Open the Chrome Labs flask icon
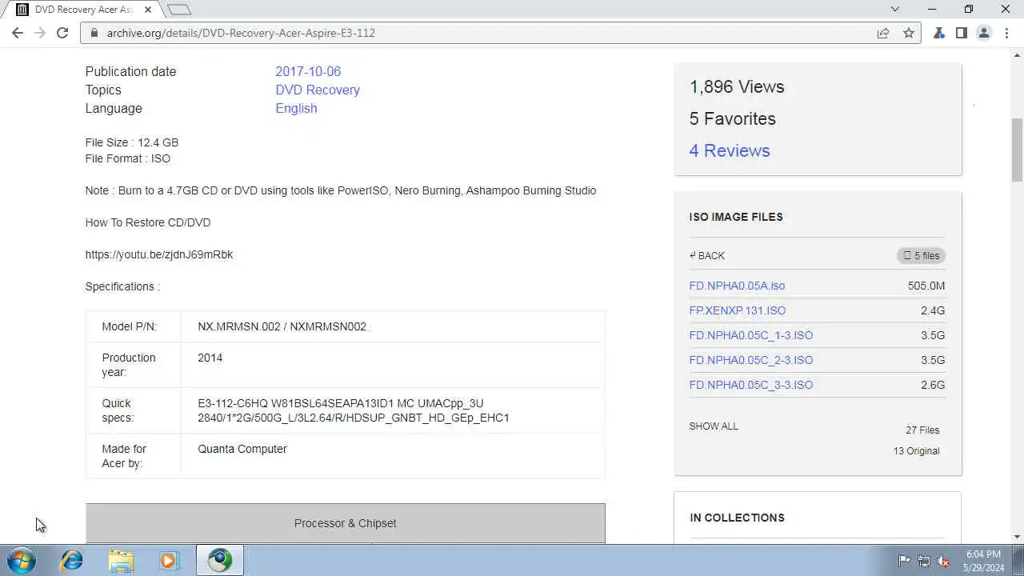The image size is (1024, 576). (939, 33)
